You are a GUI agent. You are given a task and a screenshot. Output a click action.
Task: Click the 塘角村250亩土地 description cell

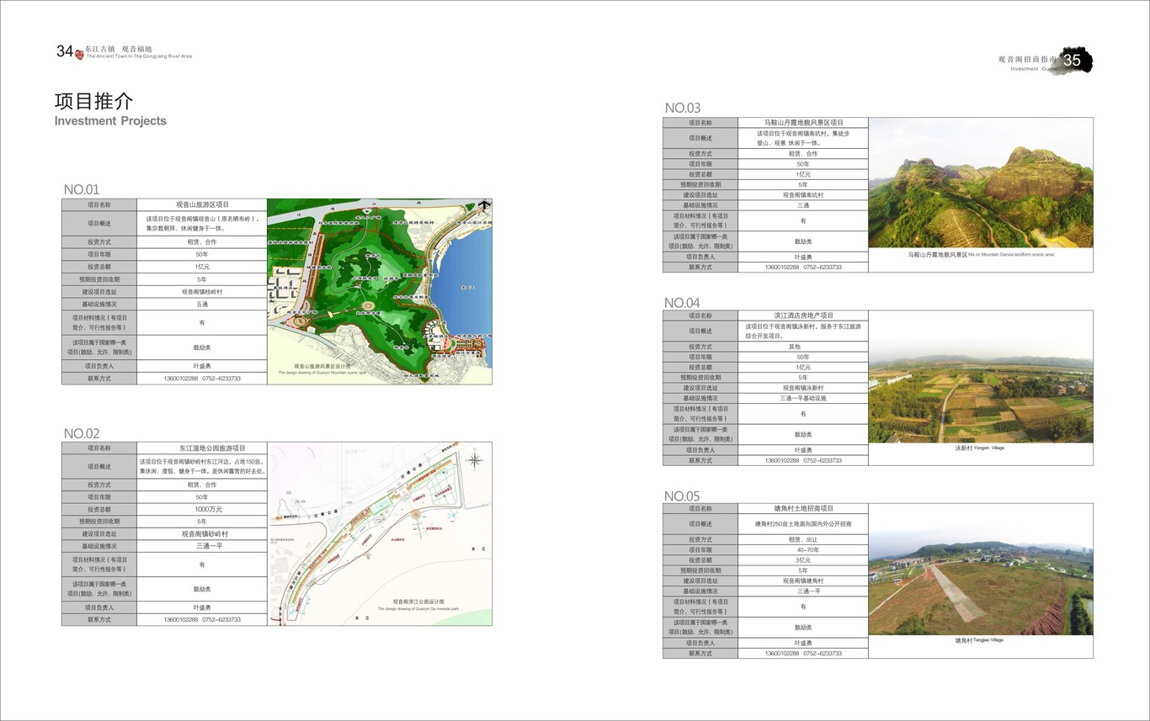click(x=803, y=524)
